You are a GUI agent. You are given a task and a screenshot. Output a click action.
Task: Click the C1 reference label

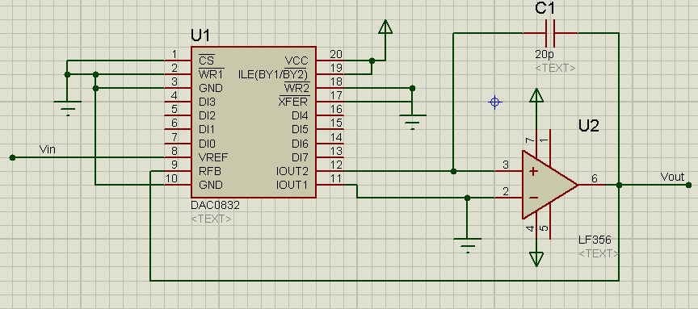(545, 8)
